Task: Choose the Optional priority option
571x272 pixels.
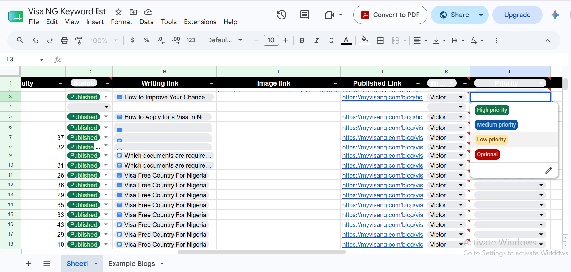Action: tap(487, 154)
